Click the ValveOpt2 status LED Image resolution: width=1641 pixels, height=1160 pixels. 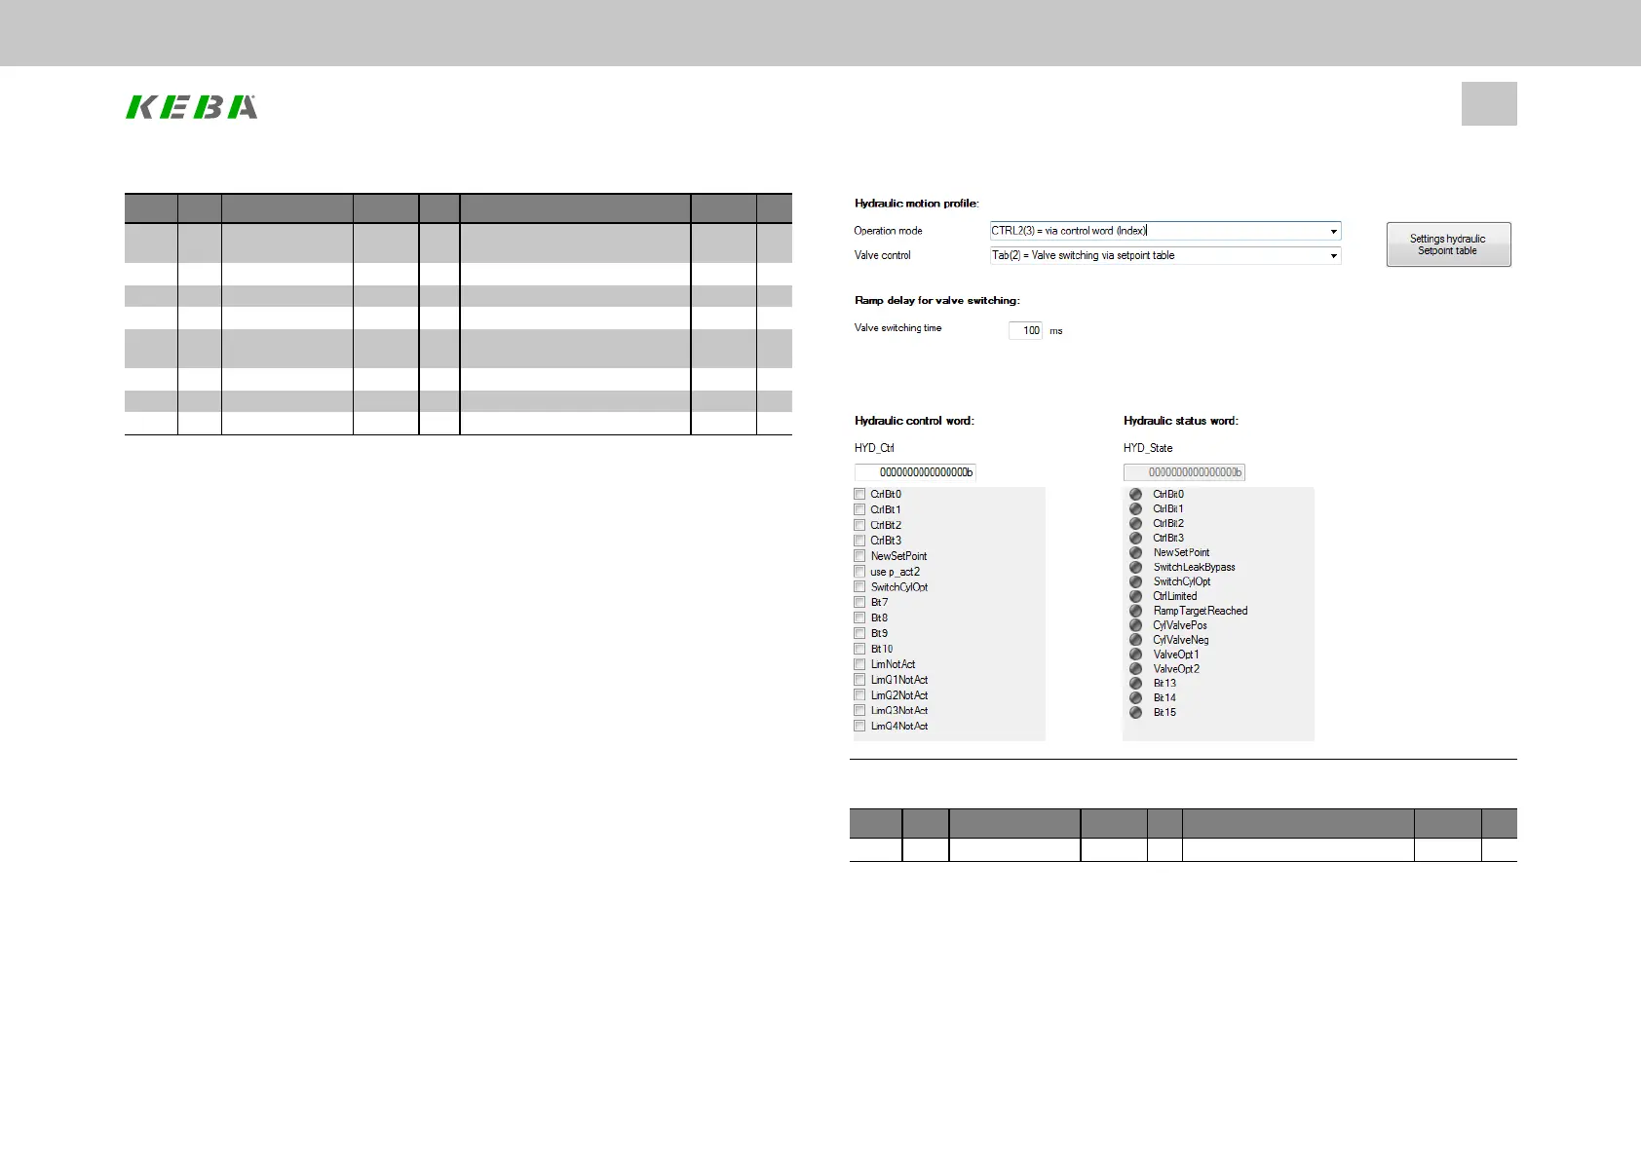click(1135, 669)
